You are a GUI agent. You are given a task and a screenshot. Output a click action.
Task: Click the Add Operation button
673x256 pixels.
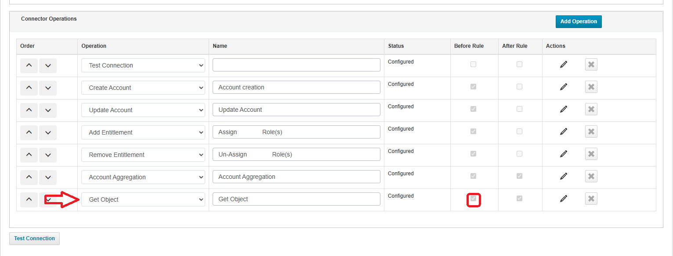tap(578, 21)
